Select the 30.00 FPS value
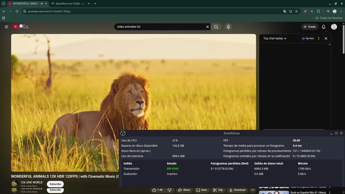Image resolution: width=345 pixels, height=194 pixels. [x=296, y=140]
